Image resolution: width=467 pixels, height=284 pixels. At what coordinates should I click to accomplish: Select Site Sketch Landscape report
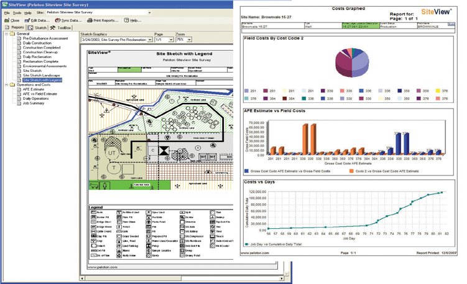pyautogui.click(x=41, y=76)
